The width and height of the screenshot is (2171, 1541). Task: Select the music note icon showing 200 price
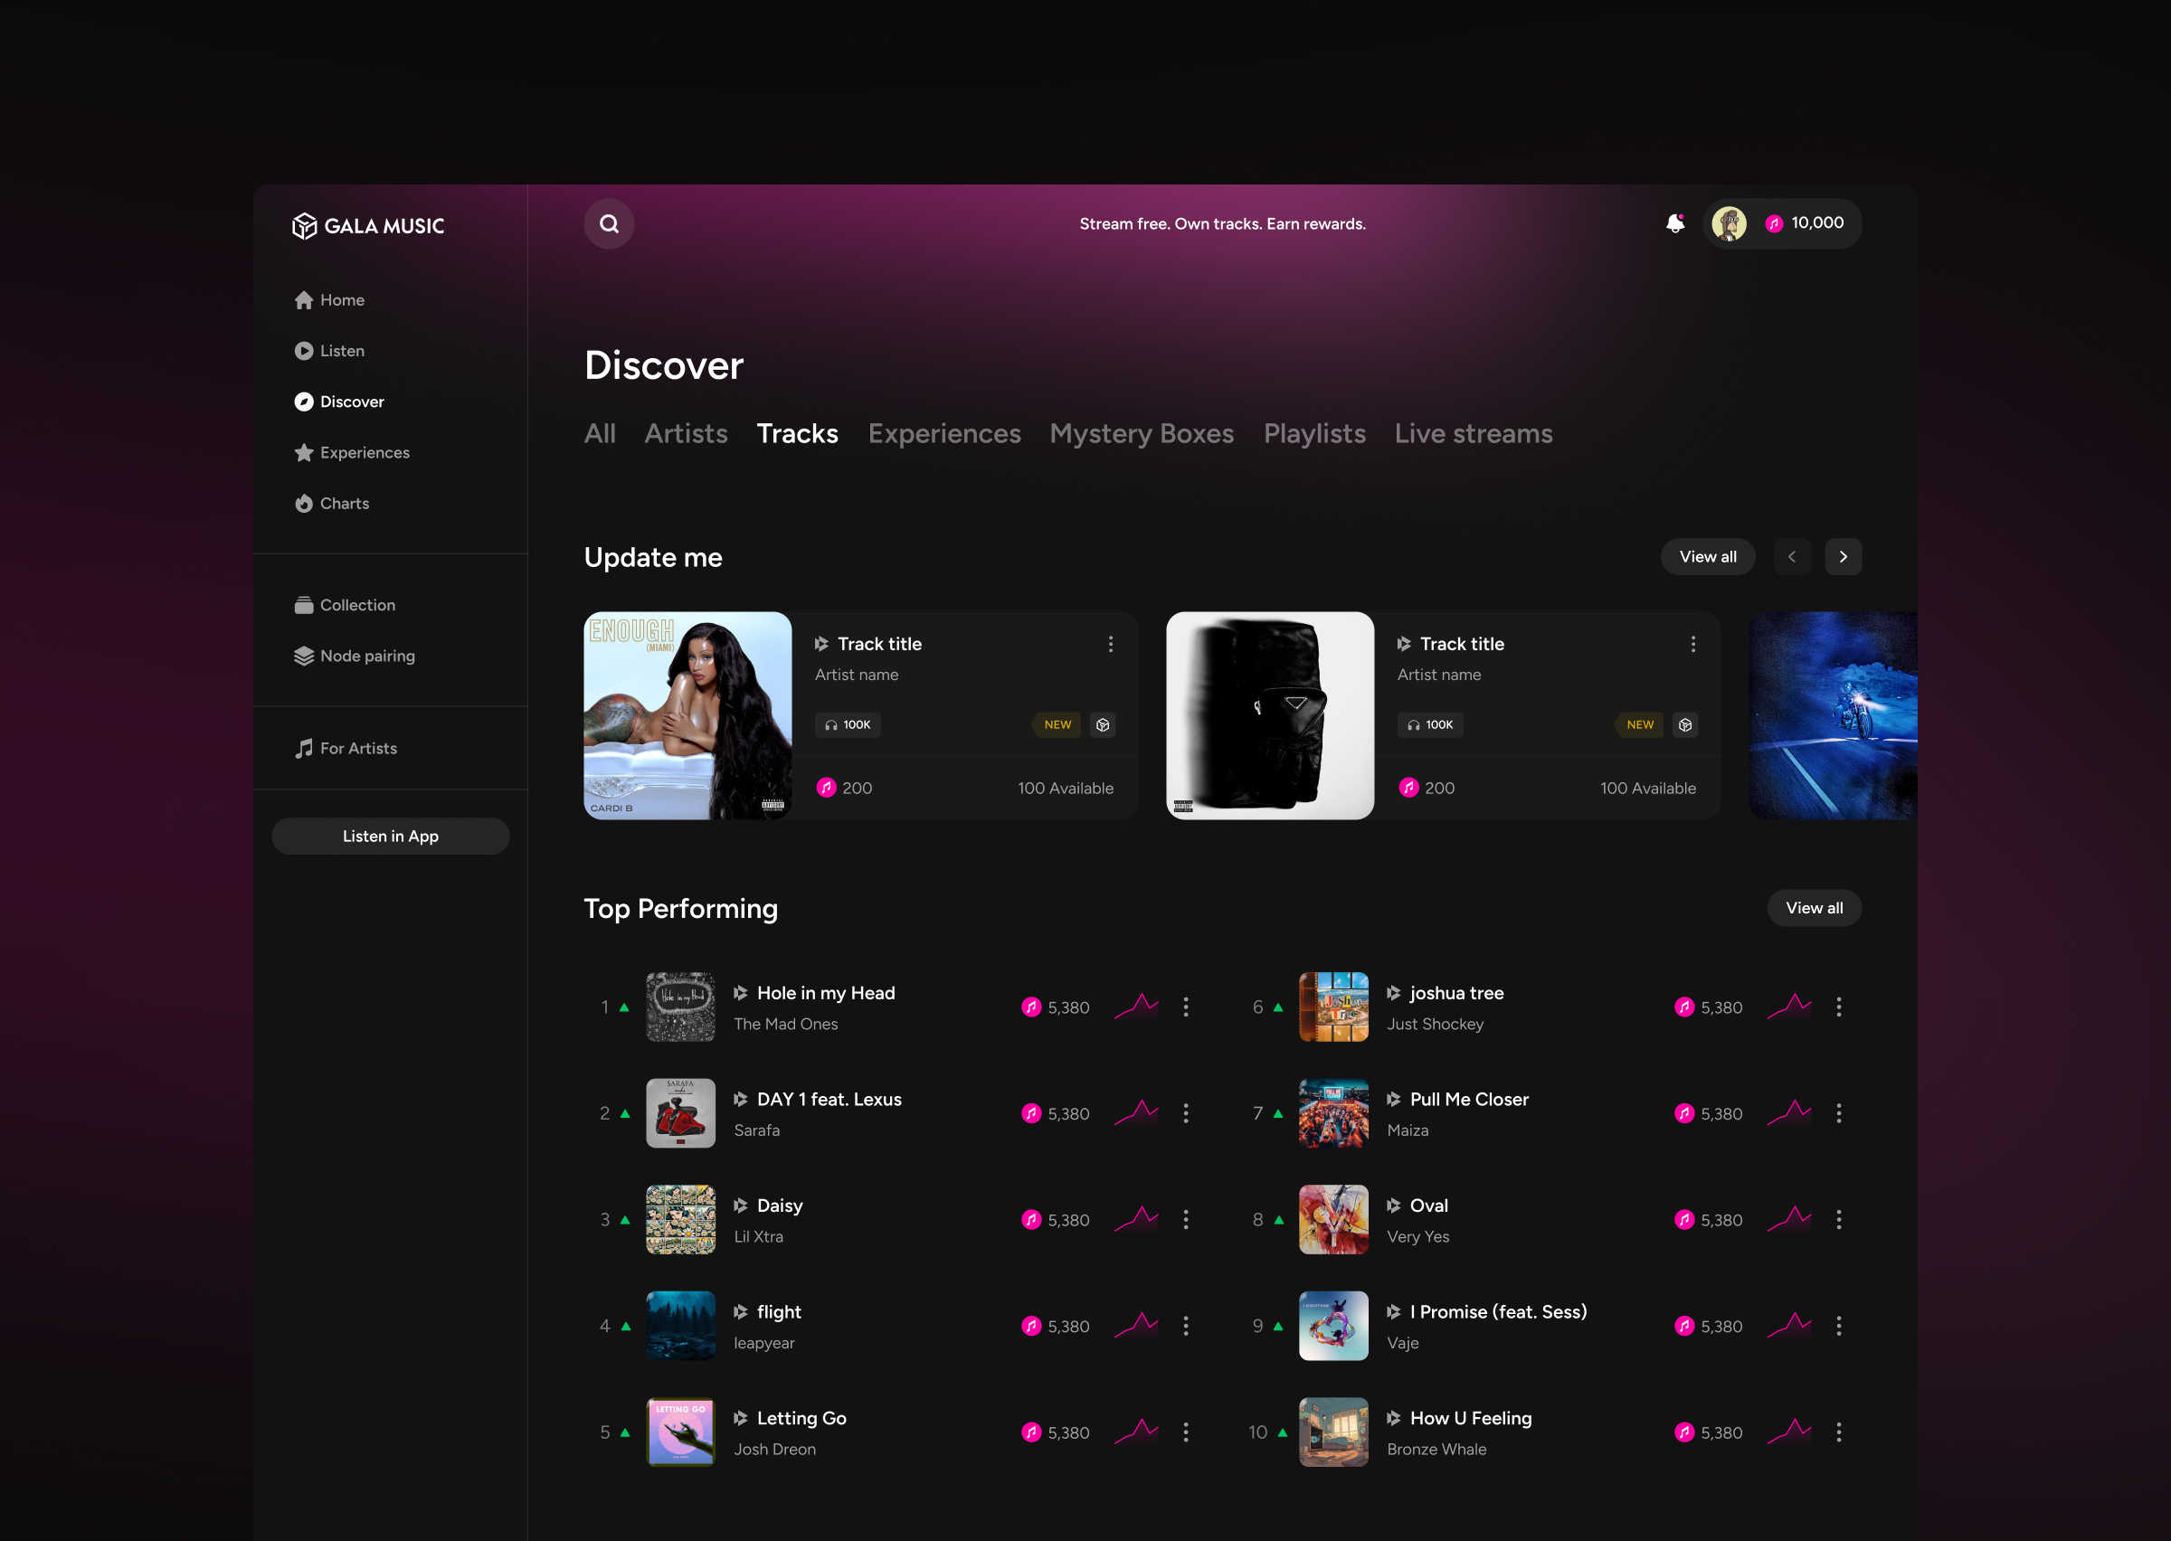tap(825, 788)
